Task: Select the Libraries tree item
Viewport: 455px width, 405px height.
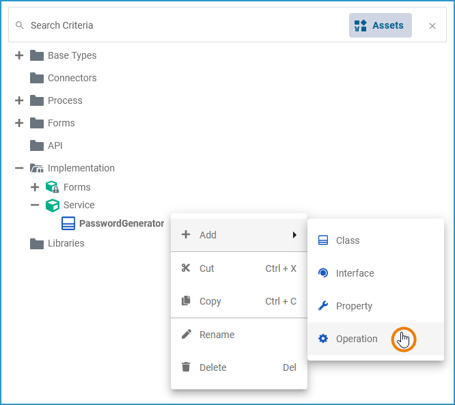Action: click(66, 243)
